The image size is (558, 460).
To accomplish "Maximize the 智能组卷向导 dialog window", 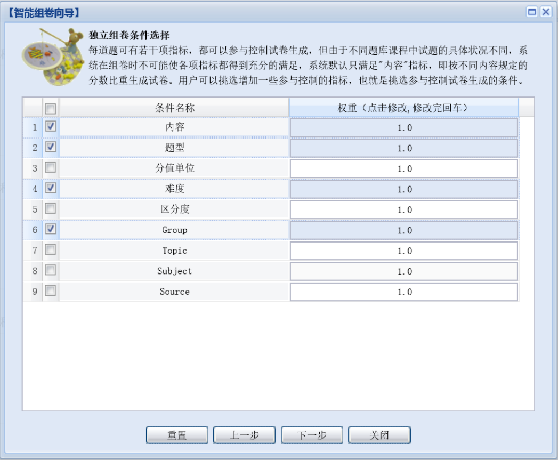I will (x=532, y=12).
